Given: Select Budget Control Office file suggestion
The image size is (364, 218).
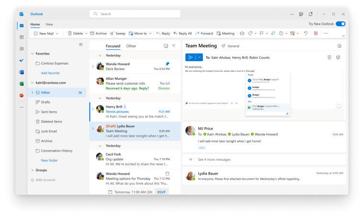Looking at the screenshot, I should coord(267,108).
